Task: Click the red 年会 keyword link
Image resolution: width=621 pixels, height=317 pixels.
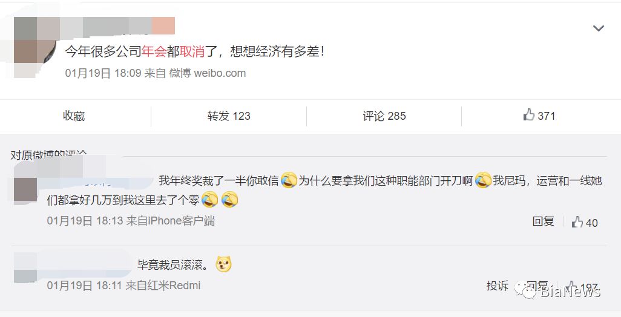Action: (x=154, y=51)
